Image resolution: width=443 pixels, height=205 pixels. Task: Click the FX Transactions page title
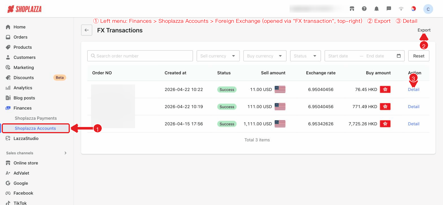click(x=120, y=30)
